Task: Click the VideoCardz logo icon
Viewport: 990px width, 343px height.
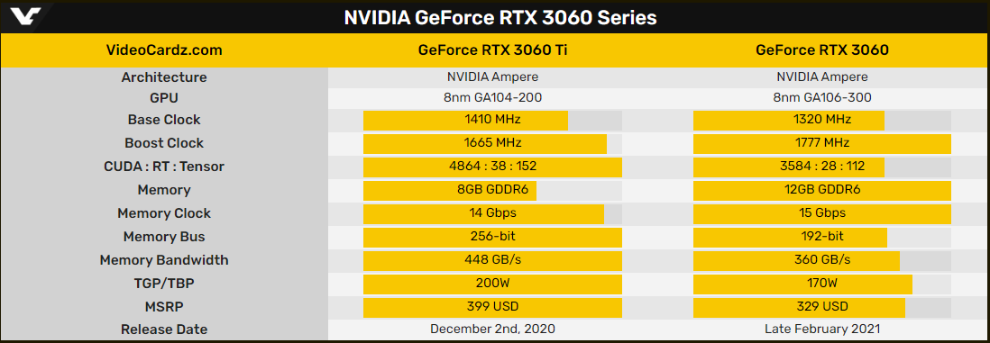Action: point(26,17)
